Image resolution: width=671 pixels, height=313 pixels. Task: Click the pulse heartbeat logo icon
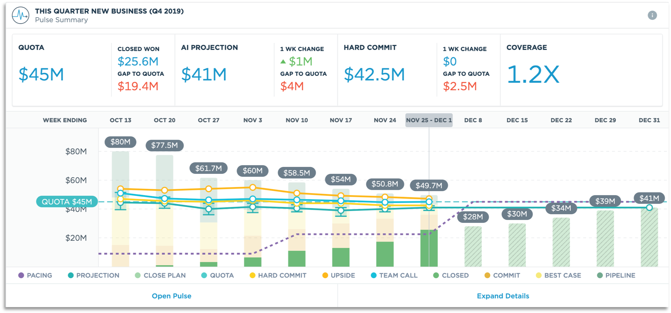click(x=21, y=15)
